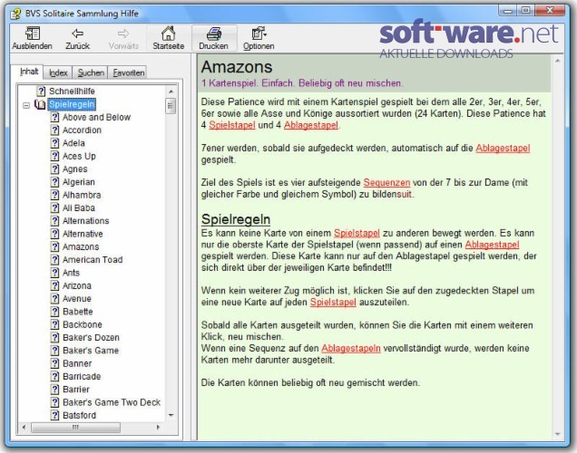This screenshot has height=453, width=577.
Task: Click the Schnellhilfe help page icon
Action: tap(41, 92)
